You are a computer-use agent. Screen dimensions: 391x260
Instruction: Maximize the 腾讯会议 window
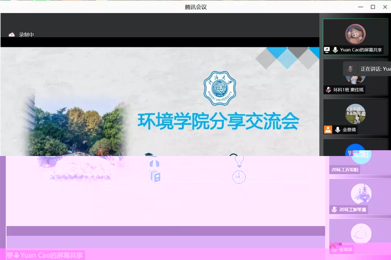coord(373,7)
